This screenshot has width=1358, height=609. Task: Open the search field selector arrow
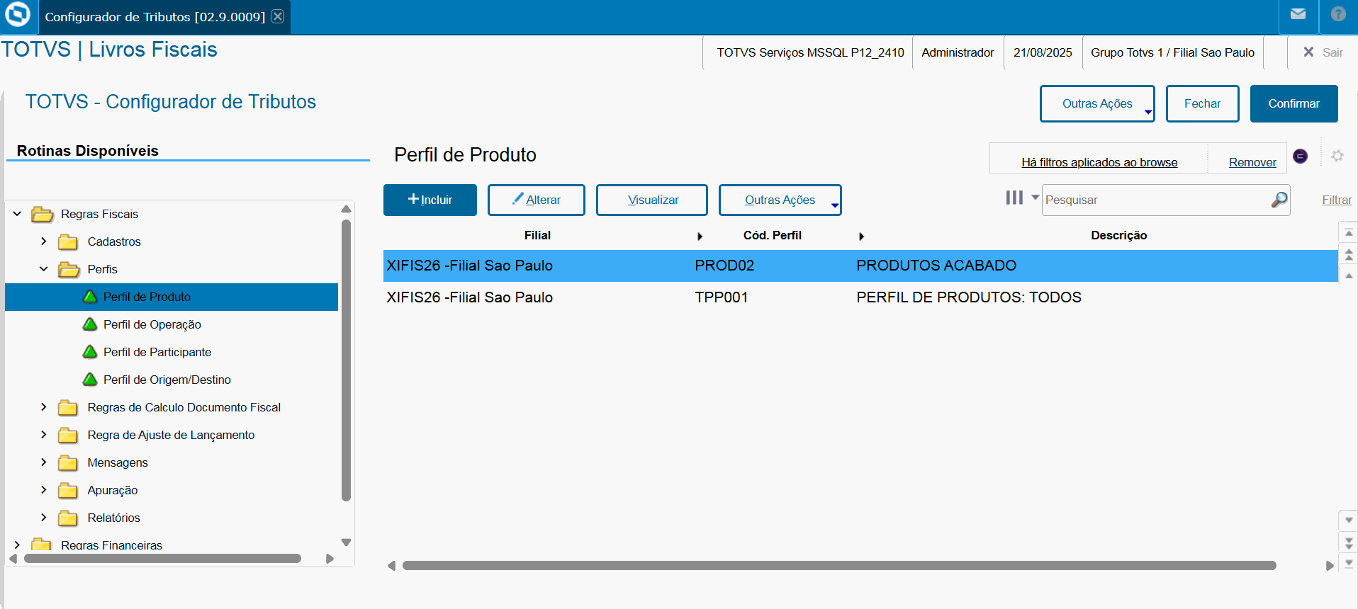click(x=1035, y=198)
